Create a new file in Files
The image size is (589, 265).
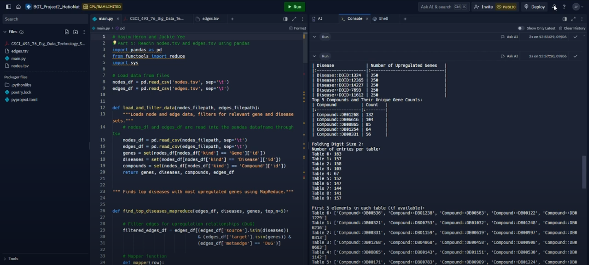(x=67, y=32)
